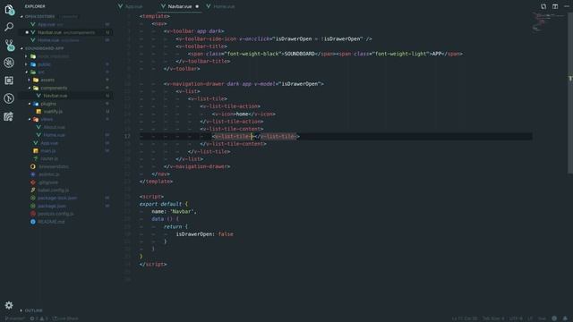Switch to the Home.vue editor tab

[221, 6]
